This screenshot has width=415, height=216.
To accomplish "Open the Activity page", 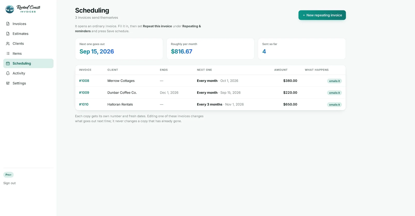I will click(x=28, y=73).
